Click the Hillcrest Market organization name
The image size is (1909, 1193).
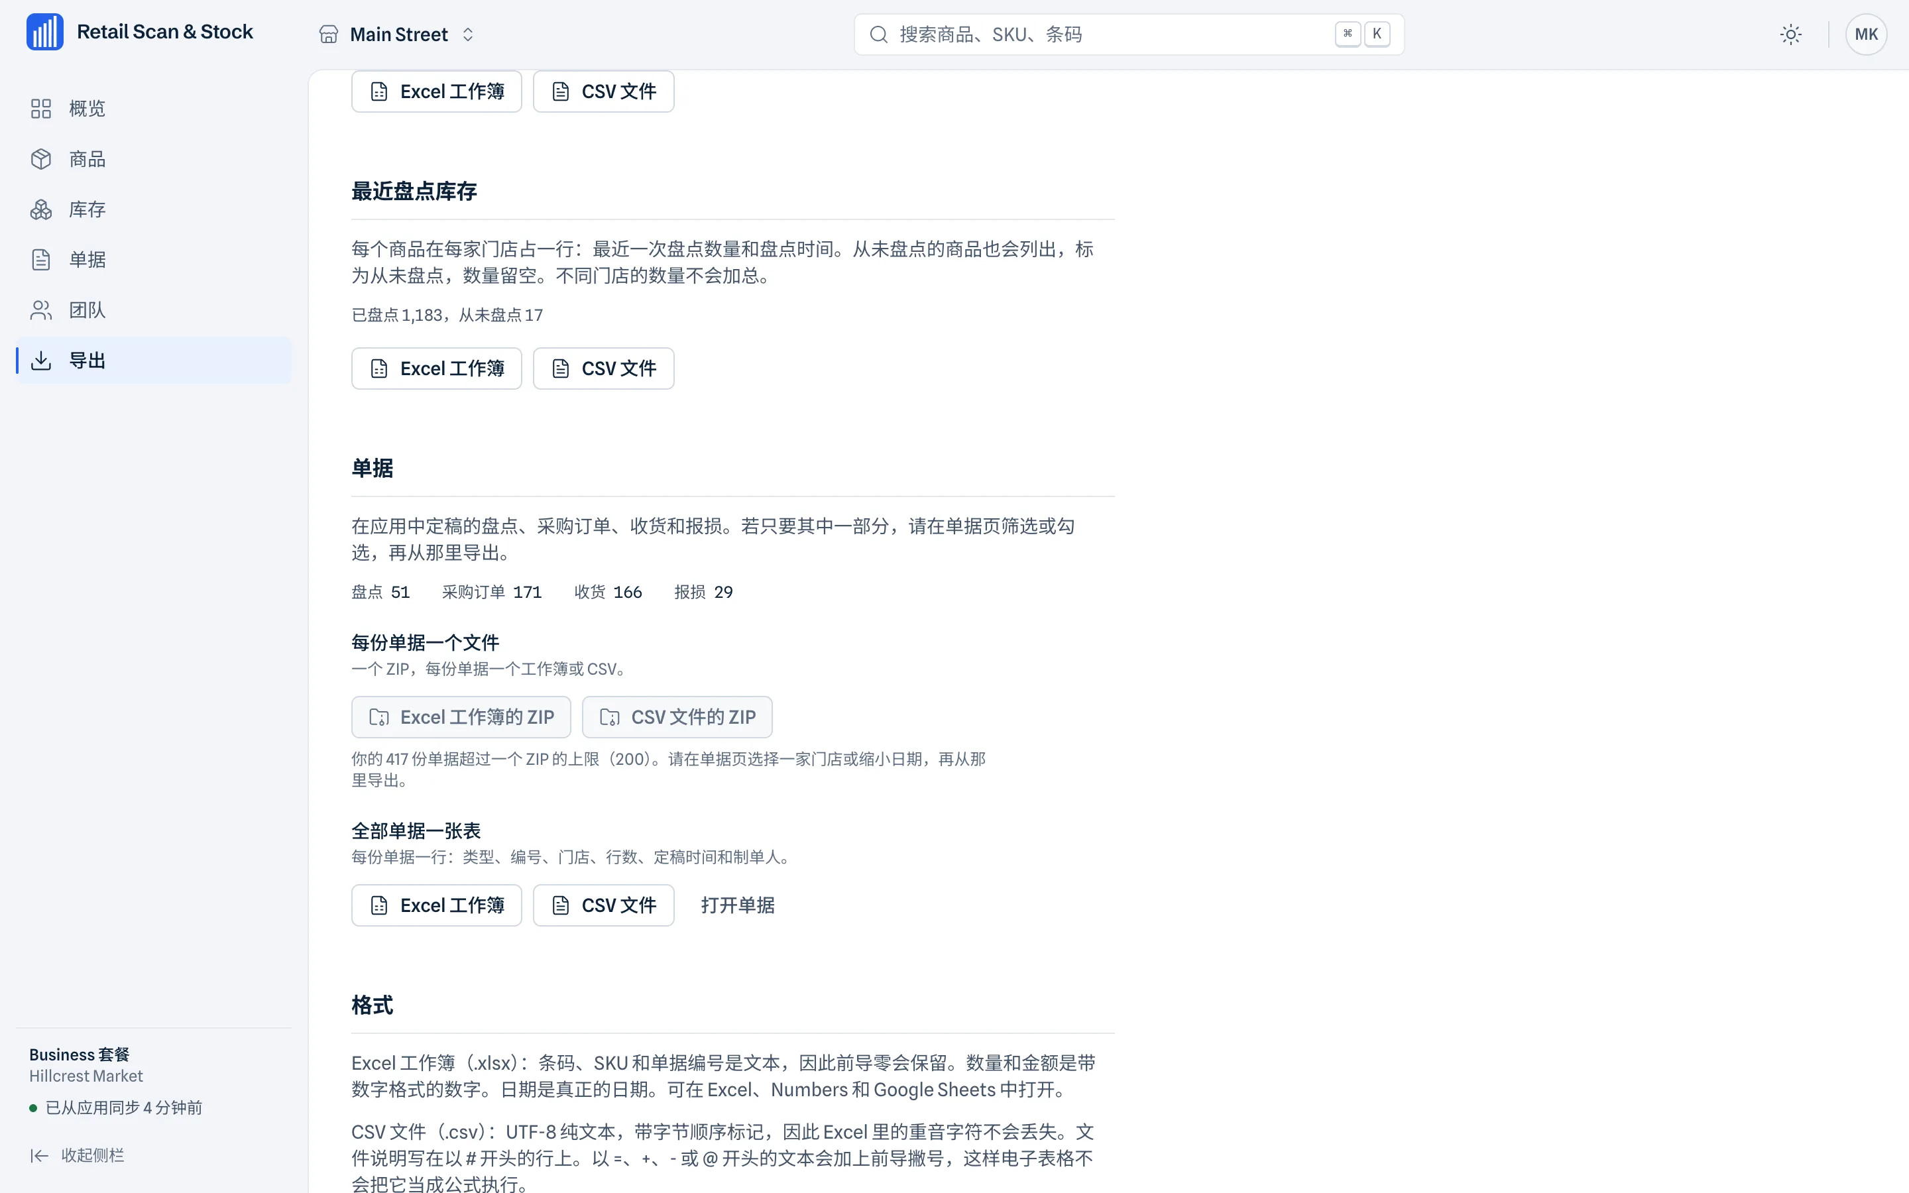click(x=86, y=1076)
